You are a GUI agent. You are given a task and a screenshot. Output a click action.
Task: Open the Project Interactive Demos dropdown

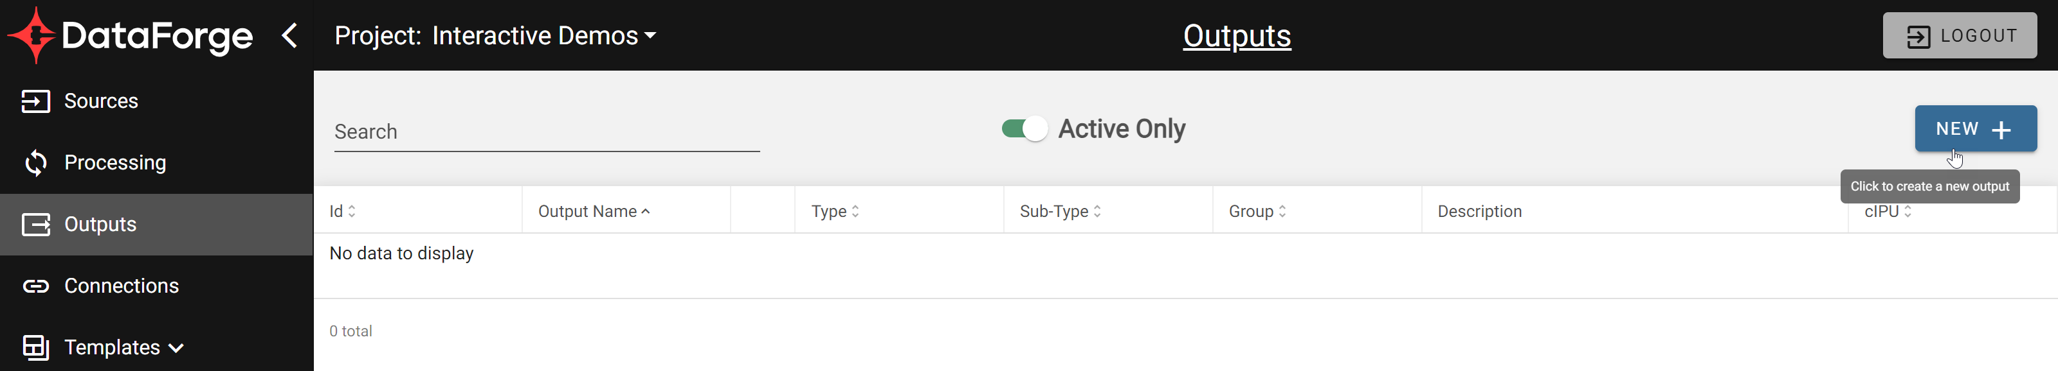(x=495, y=35)
